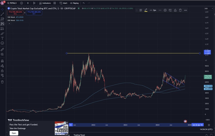The width and height of the screenshot is (215, 136).
Task: Create an Alert from top toolbar
Action: 63,3
